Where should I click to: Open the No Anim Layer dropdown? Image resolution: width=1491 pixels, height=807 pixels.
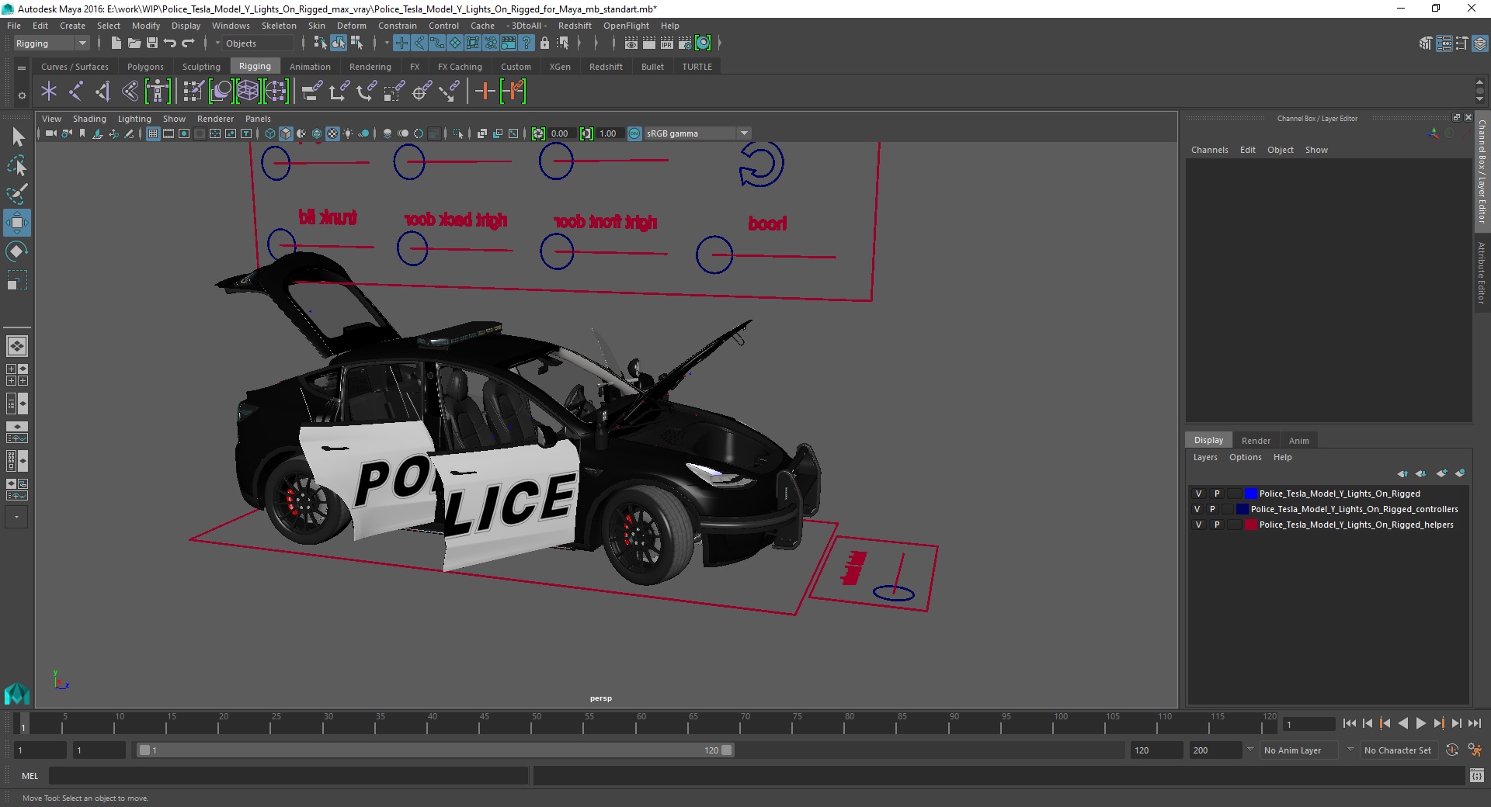tap(1299, 750)
